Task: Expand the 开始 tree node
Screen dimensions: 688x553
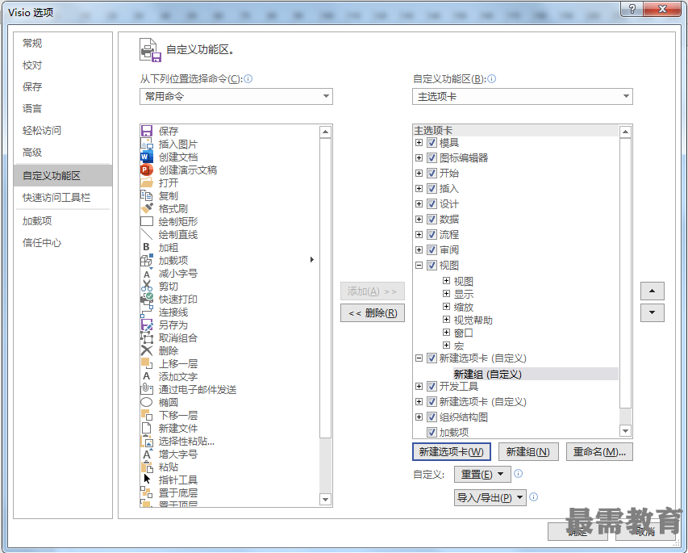Action: tap(419, 173)
